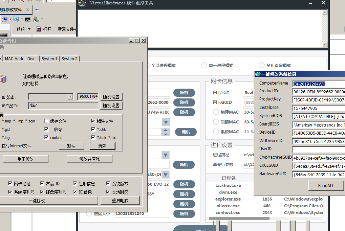This screenshot has width=345, height=231.
Task: Open the System2 tab
Action: pos(69,59)
